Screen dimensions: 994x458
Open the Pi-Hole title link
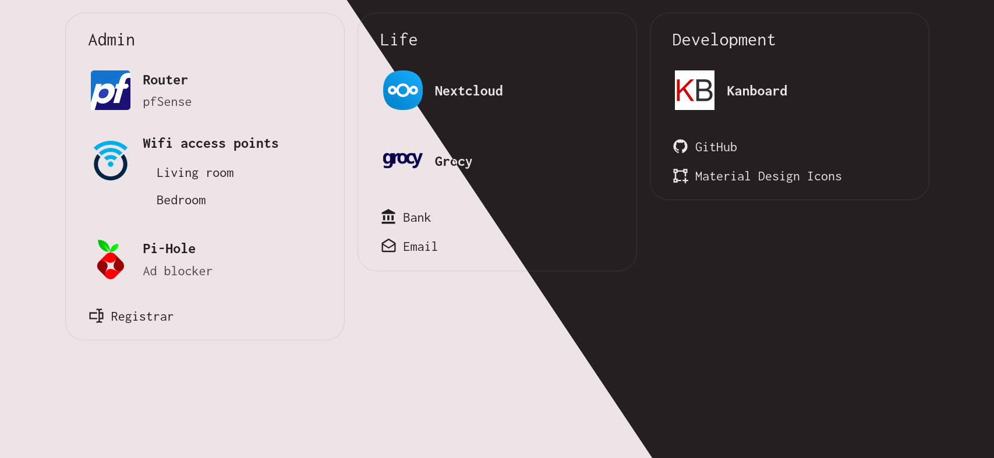coord(169,248)
